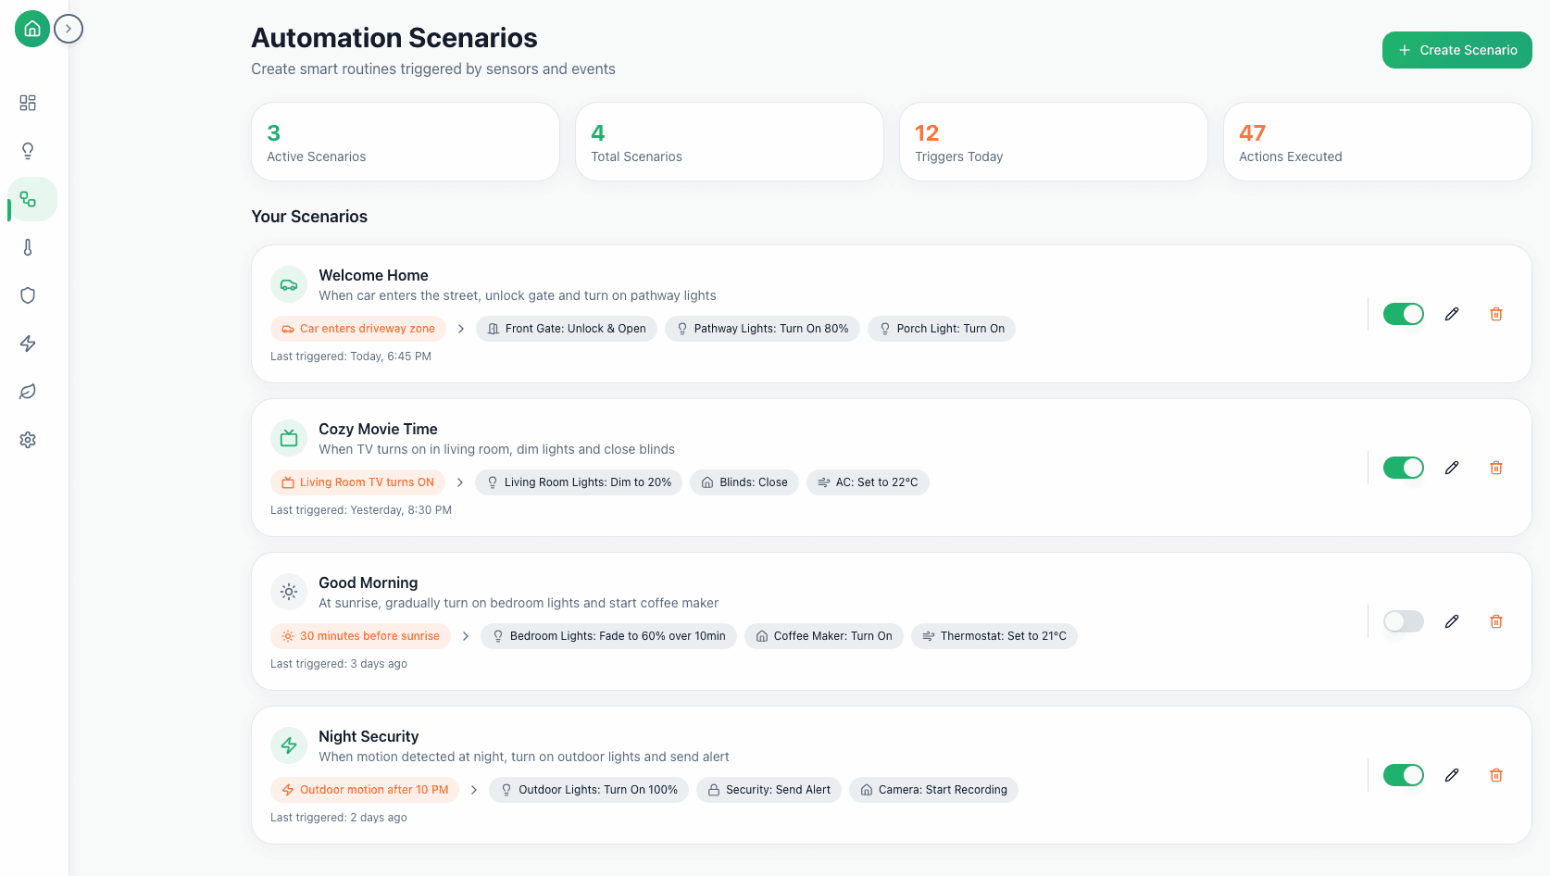Enable the Good Morning scenario toggle
Viewport: 1550px width, 876px height.
point(1403,621)
